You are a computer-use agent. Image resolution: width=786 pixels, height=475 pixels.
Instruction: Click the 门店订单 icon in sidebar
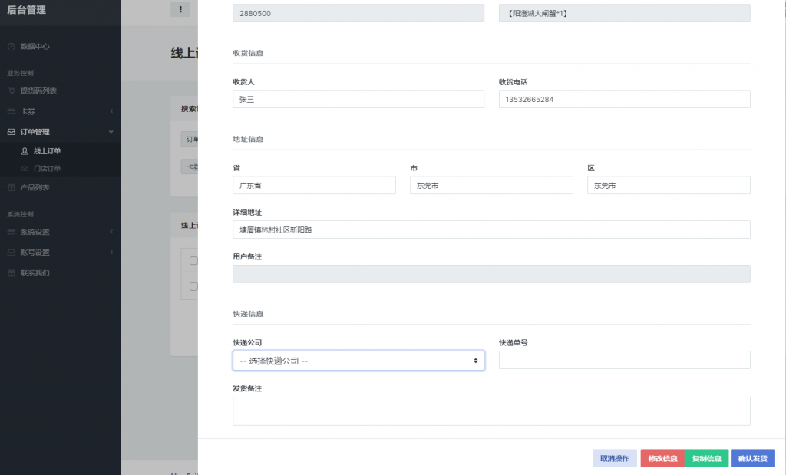click(25, 169)
